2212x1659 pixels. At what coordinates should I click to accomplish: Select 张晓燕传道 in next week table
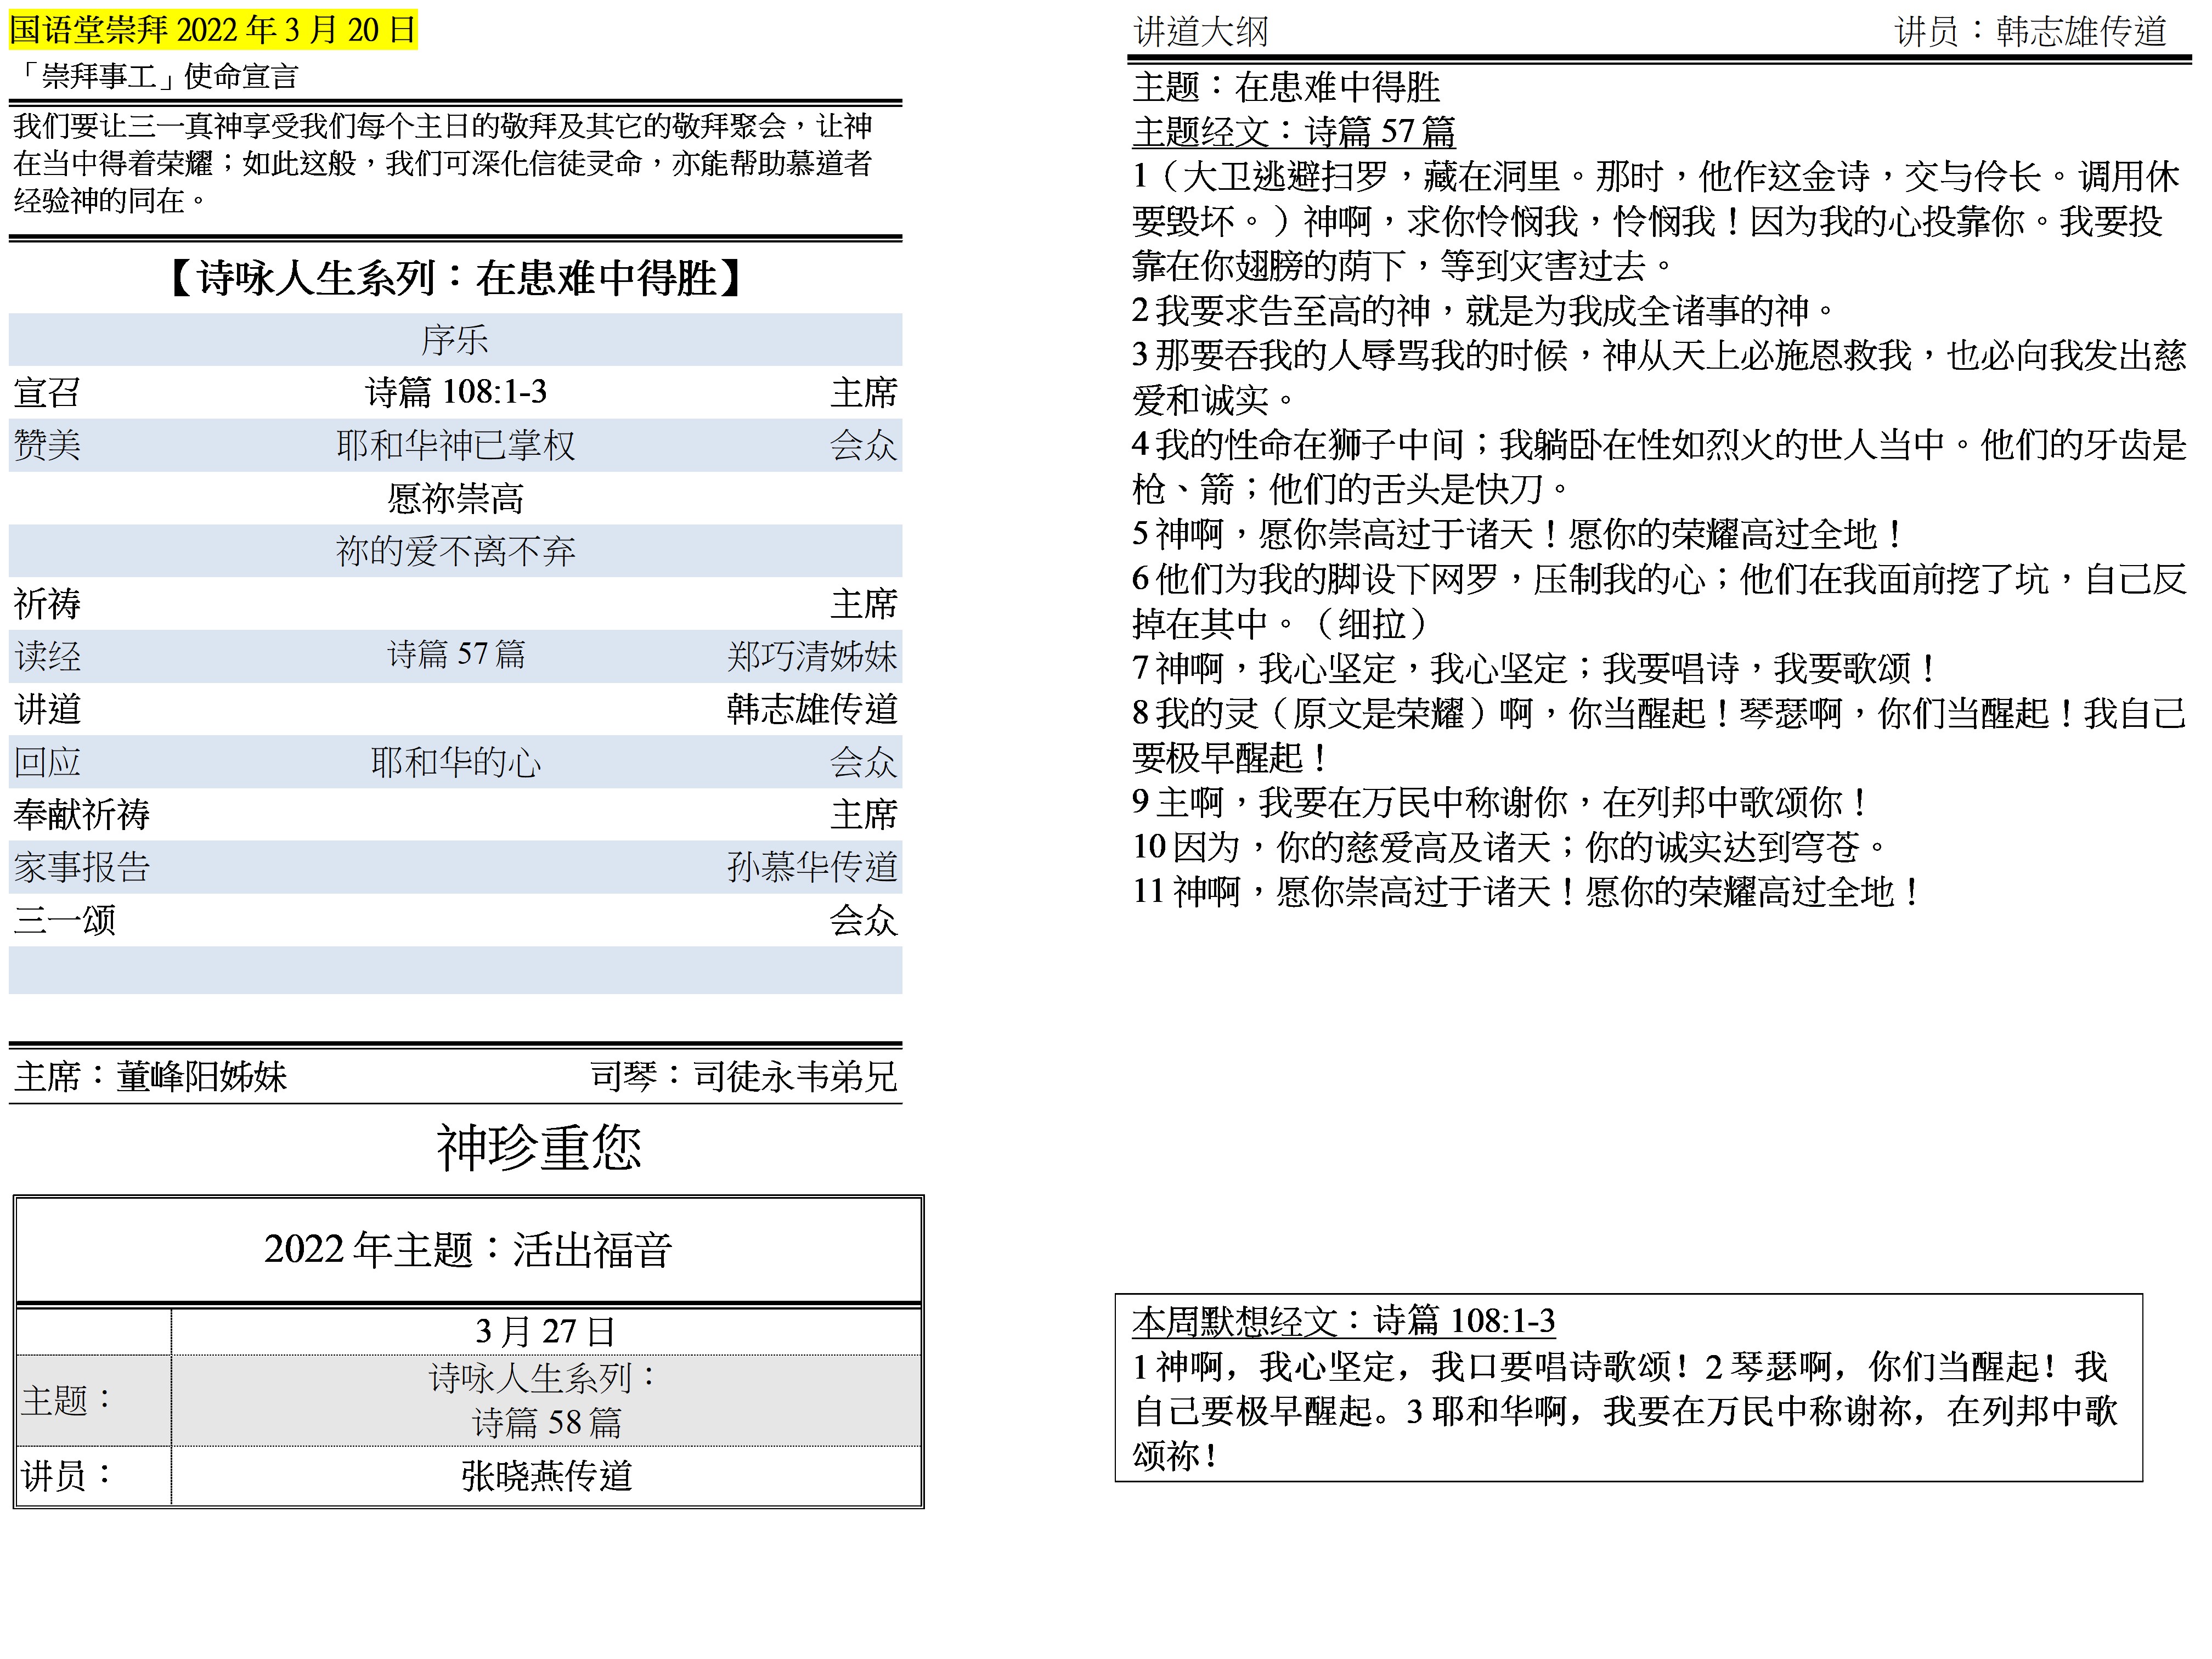click(x=546, y=1476)
